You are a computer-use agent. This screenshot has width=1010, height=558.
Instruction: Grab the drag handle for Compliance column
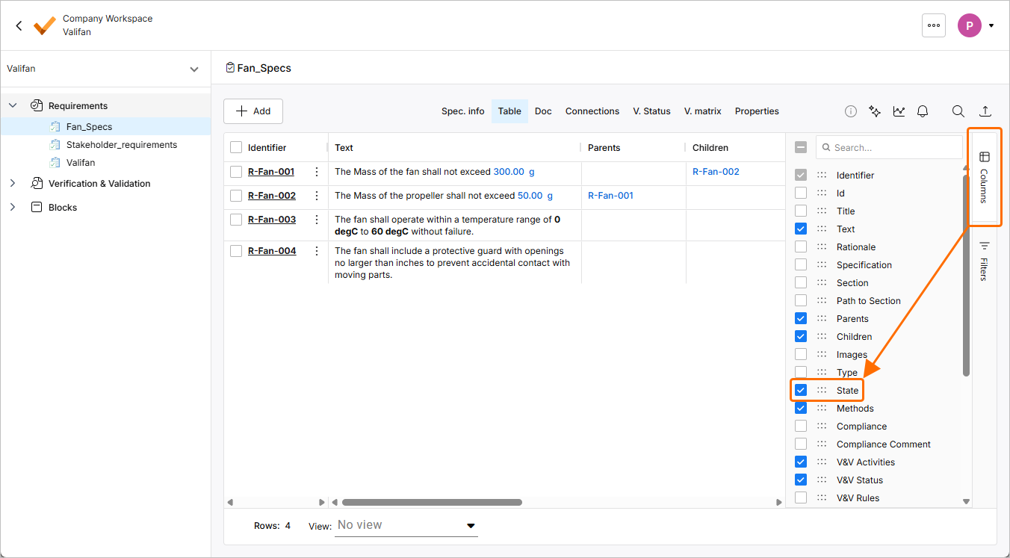(822, 427)
